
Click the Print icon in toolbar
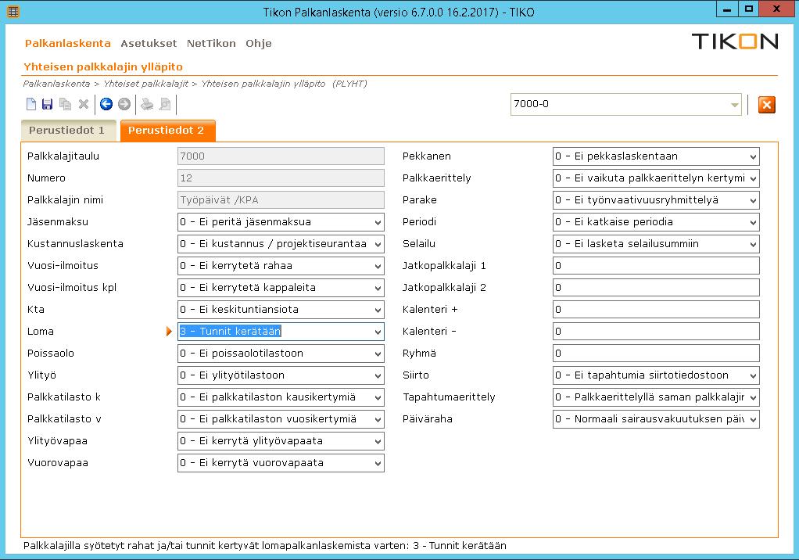[x=147, y=104]
